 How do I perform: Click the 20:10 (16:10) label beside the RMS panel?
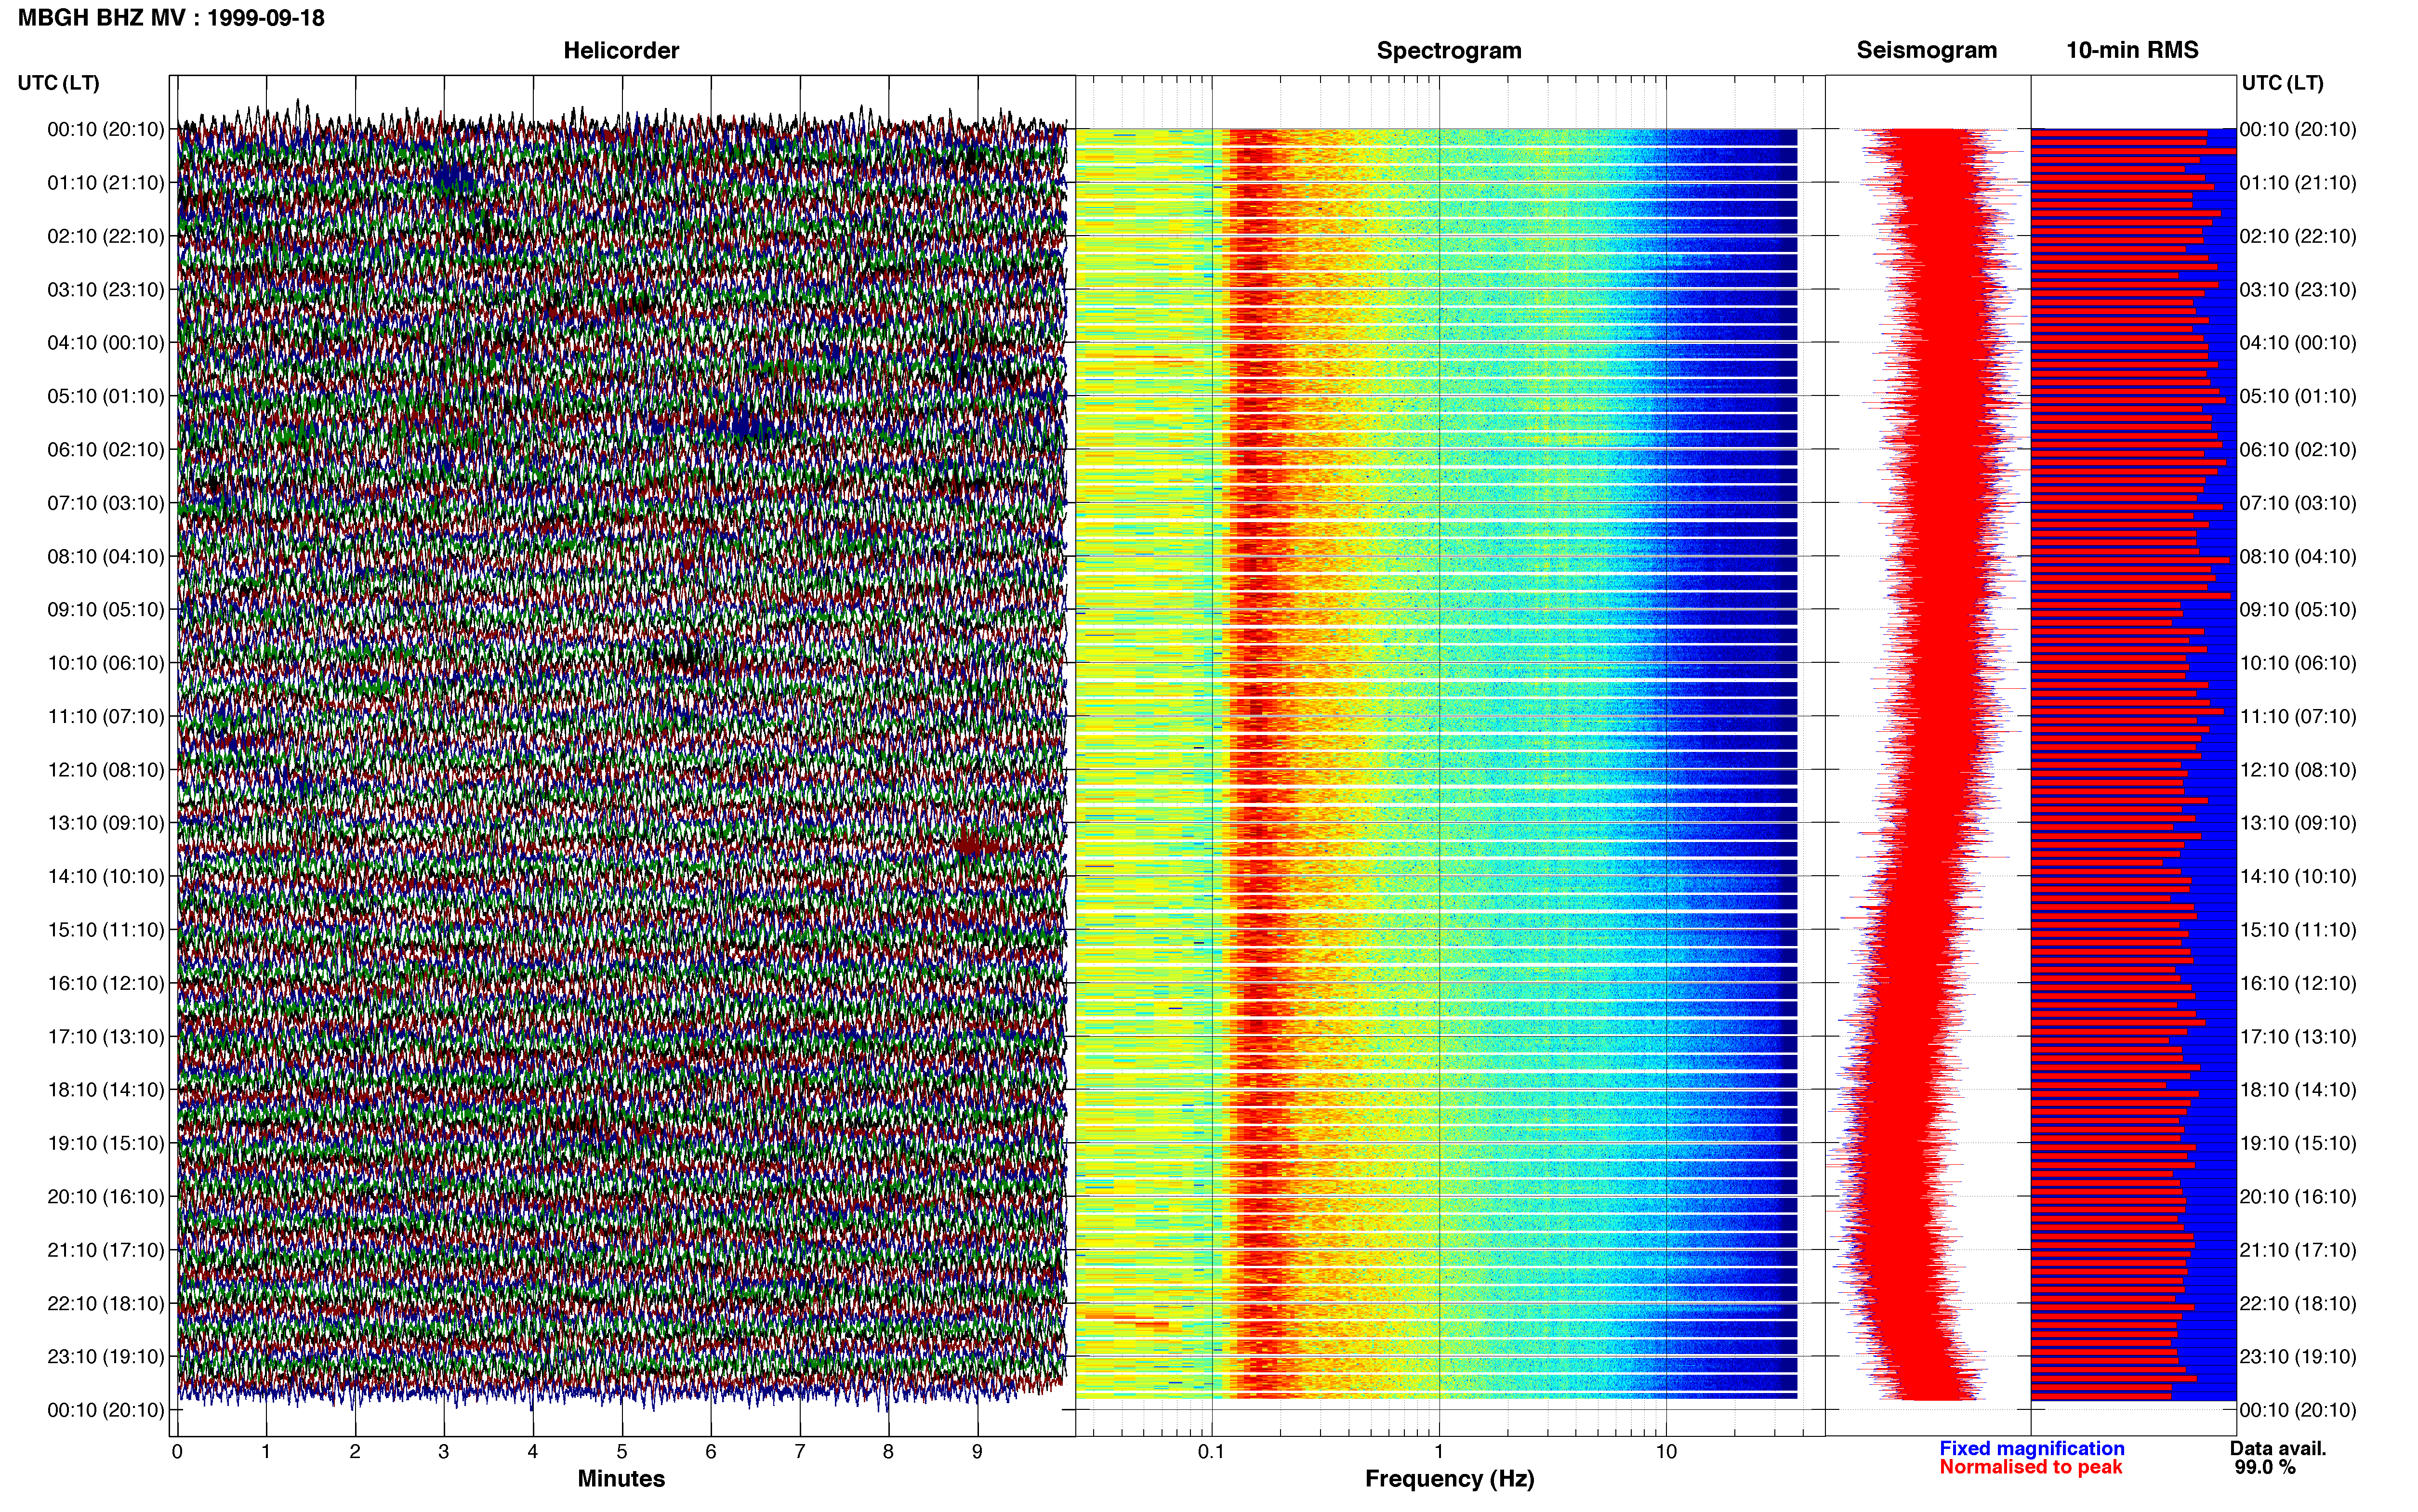coord(2298,1196)
